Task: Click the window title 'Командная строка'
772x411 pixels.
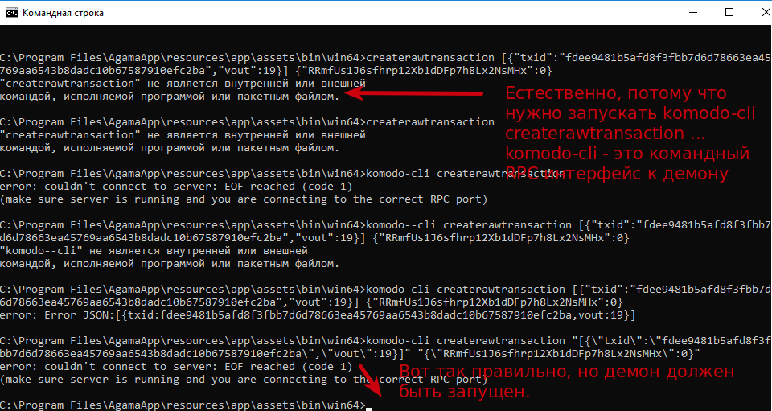Action: click(x=63, y=13)
